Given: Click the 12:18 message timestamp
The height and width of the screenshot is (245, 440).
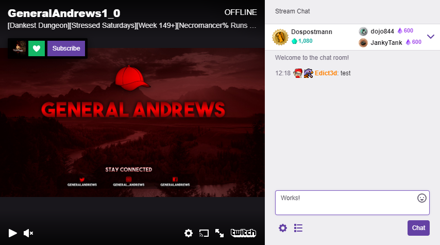Looking at the screenshot, I should (283, 73).
